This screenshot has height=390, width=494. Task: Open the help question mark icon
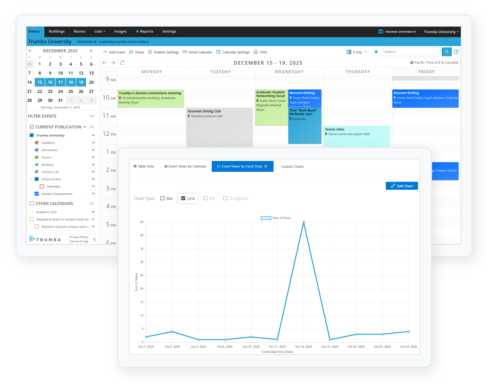coord(456,52)
